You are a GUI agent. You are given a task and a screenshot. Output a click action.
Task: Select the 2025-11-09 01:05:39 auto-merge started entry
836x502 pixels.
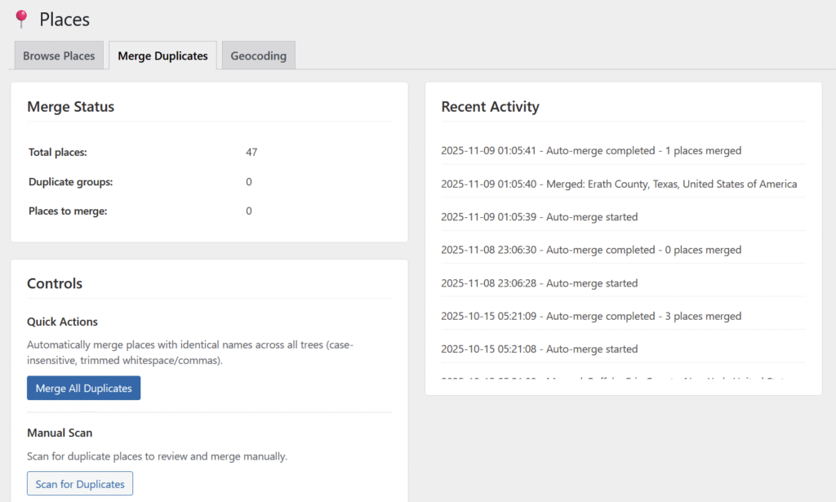coord(539,217)
